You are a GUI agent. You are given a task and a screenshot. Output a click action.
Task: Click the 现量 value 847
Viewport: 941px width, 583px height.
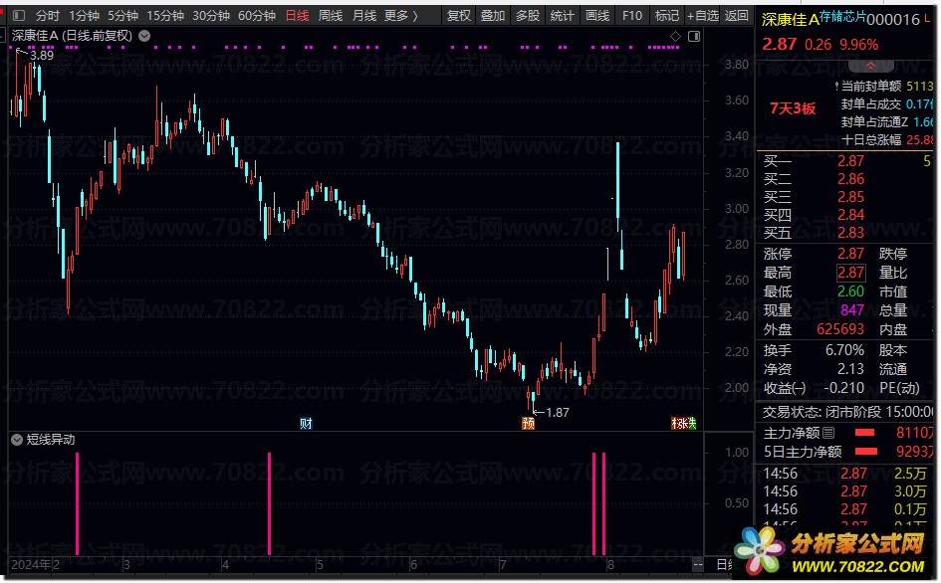pyautogui.click(x=852, y=310)
